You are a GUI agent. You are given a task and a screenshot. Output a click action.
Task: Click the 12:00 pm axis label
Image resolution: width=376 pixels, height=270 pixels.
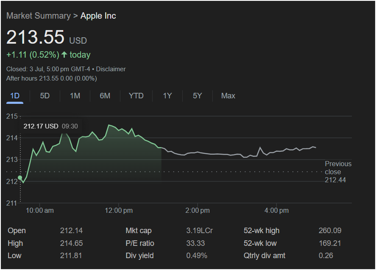pyautogui.click(x=119, y=211)
